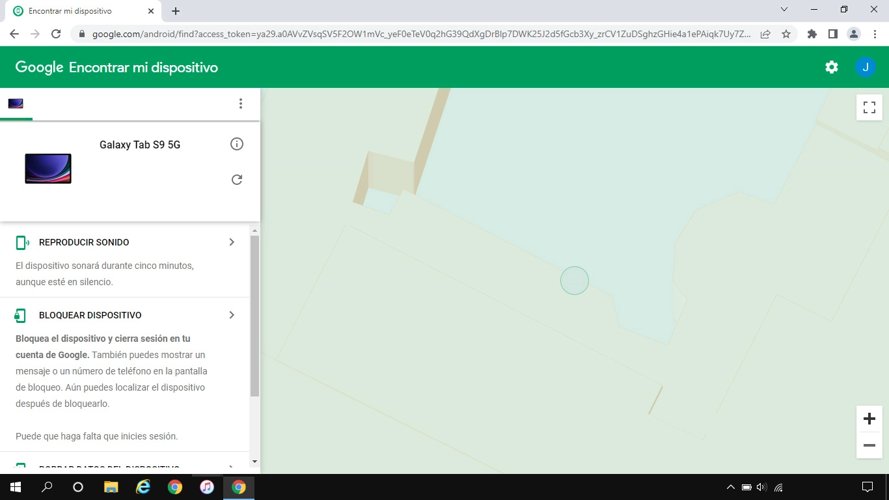889x500 pixels.
Task: Zoom in on the map
Action: (869, 419)
